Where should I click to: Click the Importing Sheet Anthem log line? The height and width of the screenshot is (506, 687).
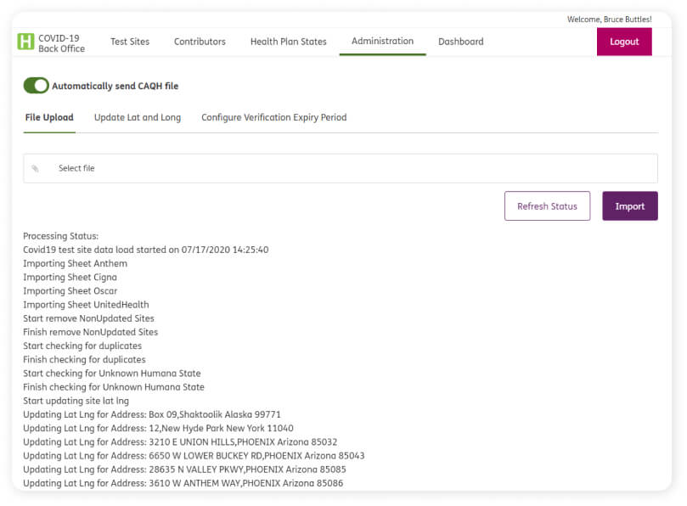coord(75,264)
